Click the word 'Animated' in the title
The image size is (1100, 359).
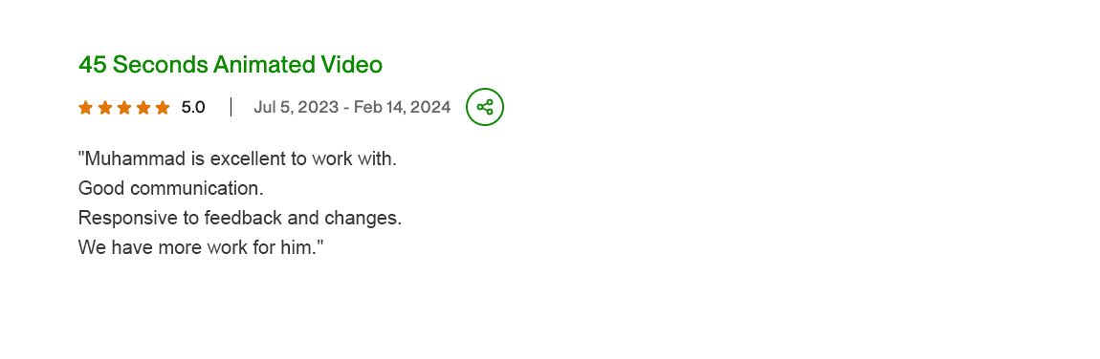264,64
